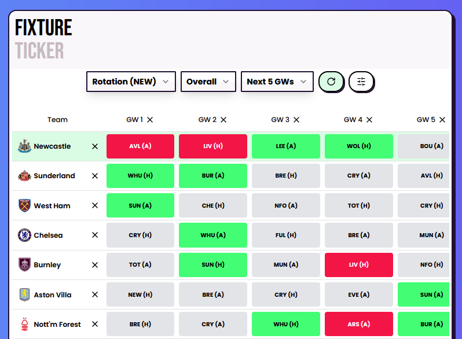Expand the Overall dropdown
Screen dimensions: 462x339
(208, 82)
